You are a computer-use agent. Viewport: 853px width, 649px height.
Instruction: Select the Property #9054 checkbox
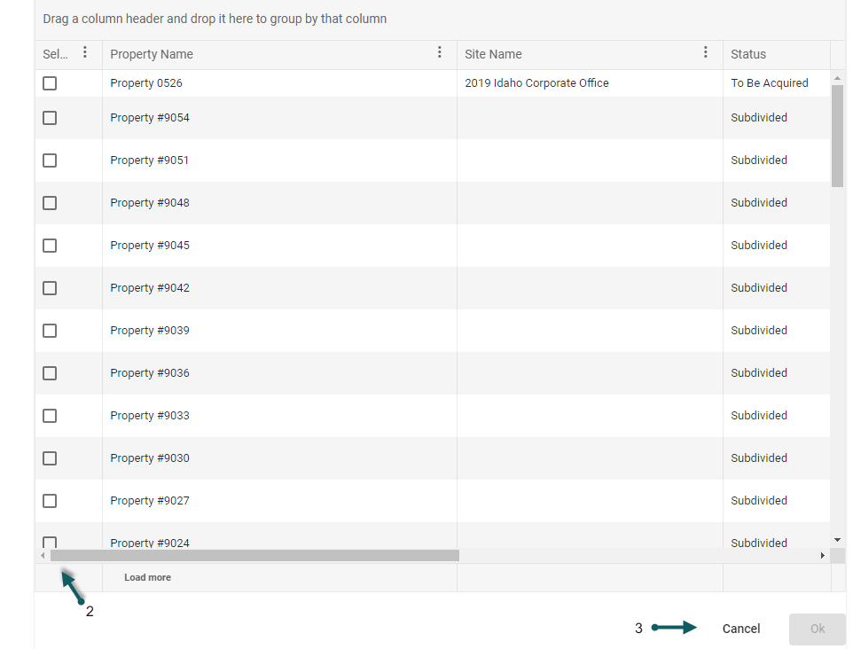point(50,118)
